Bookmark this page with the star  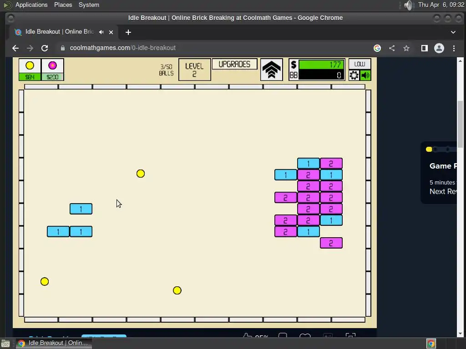(406, 48)
